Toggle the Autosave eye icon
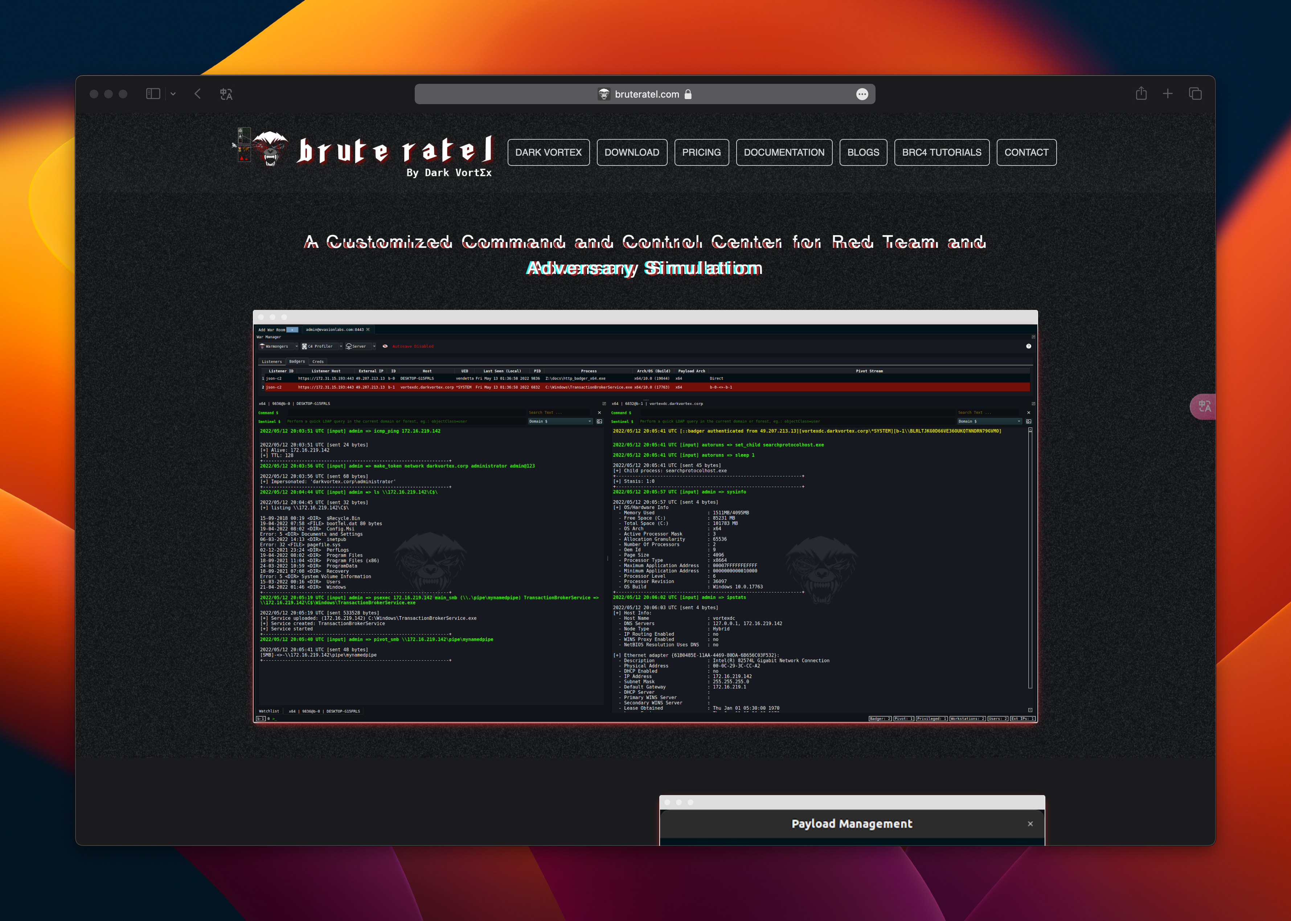 (385, 346)
